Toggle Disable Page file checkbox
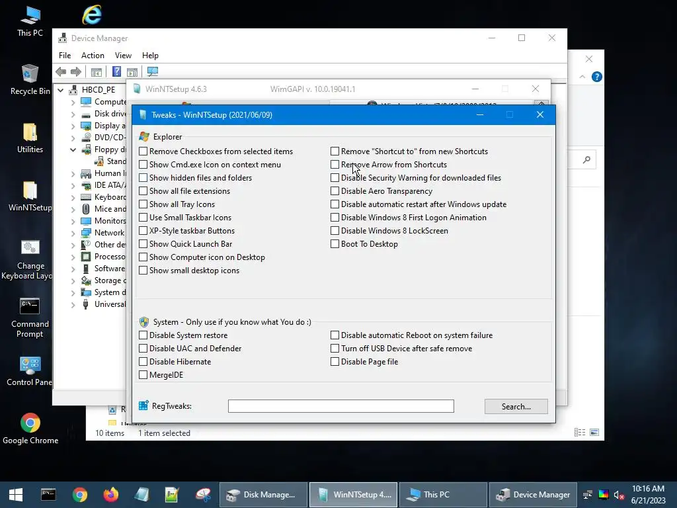The height and width of the screenshot is (508, 677). [335, 362]
